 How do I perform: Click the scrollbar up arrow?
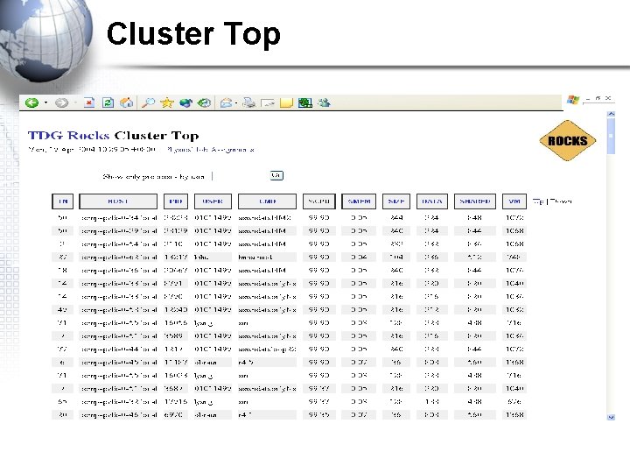point(611,114)
